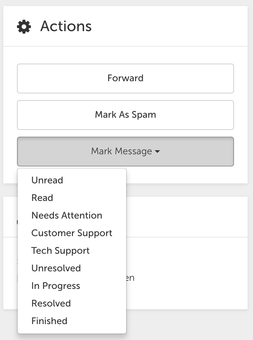Click the gear icon beside Actions
Screen dimensions: 253x340
tap(24, 27)
